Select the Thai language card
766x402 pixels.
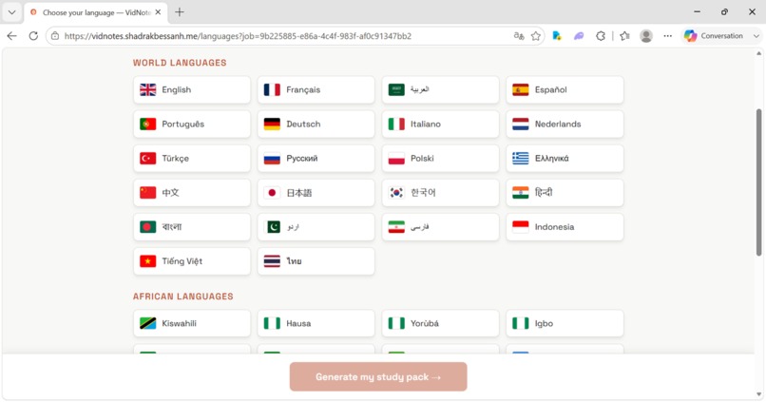(x=316, y=260)
